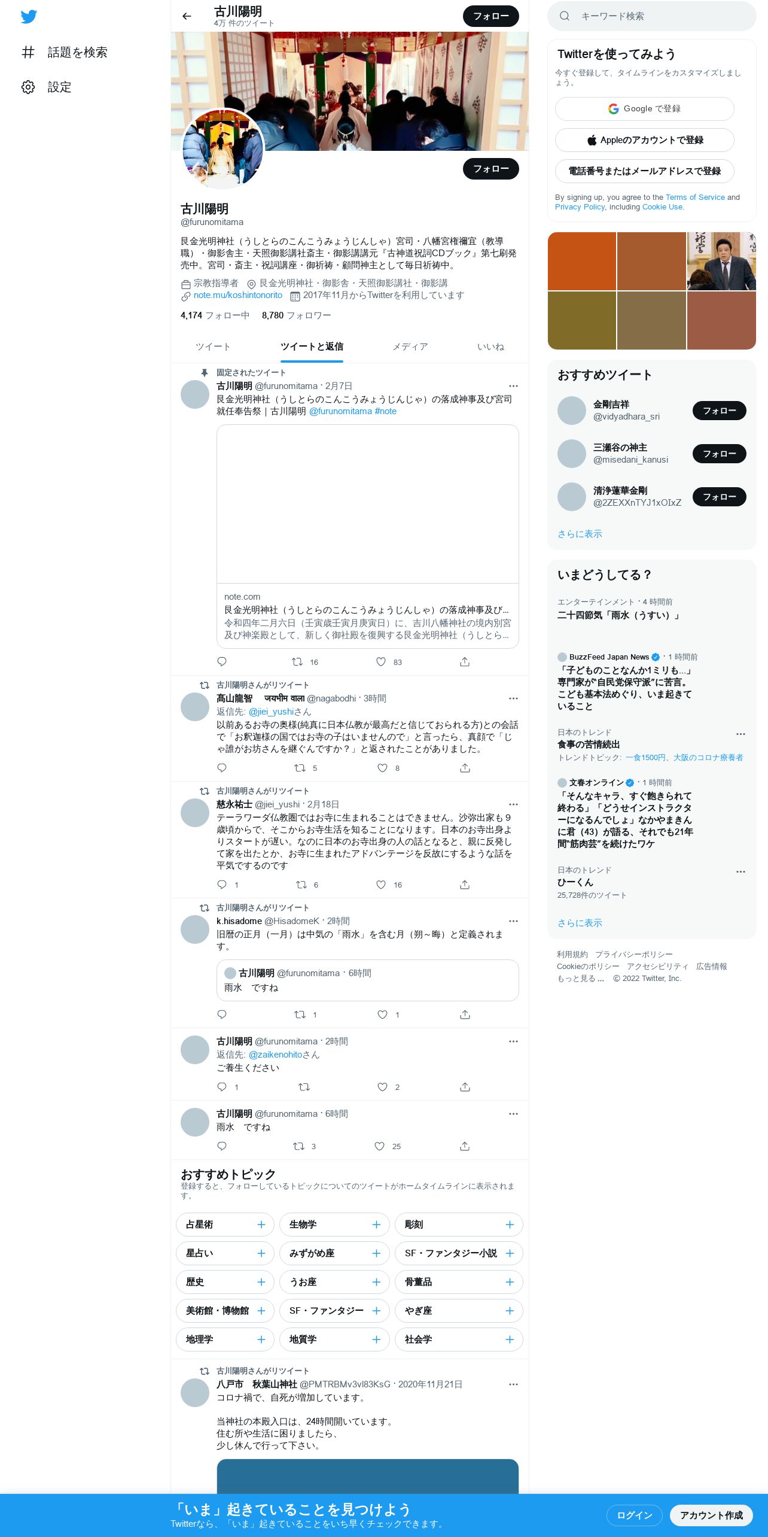Open the Terms of Service link

point(695,198)
